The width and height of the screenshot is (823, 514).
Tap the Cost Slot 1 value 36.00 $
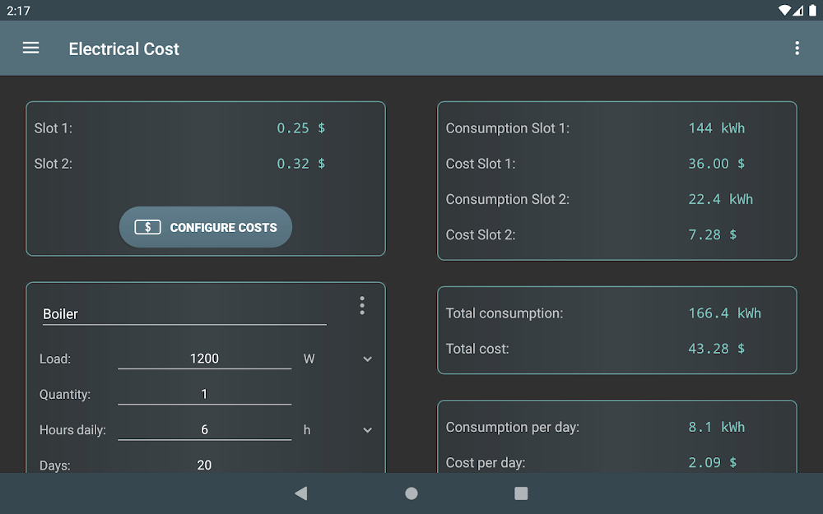pos(716,164)
